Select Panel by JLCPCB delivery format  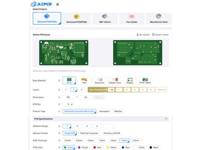[x=112, y=133]
